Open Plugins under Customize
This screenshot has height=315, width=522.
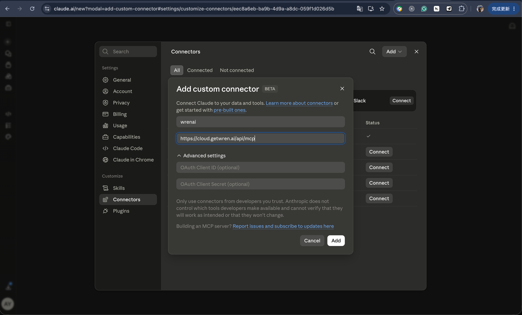(x=128, y=211)
